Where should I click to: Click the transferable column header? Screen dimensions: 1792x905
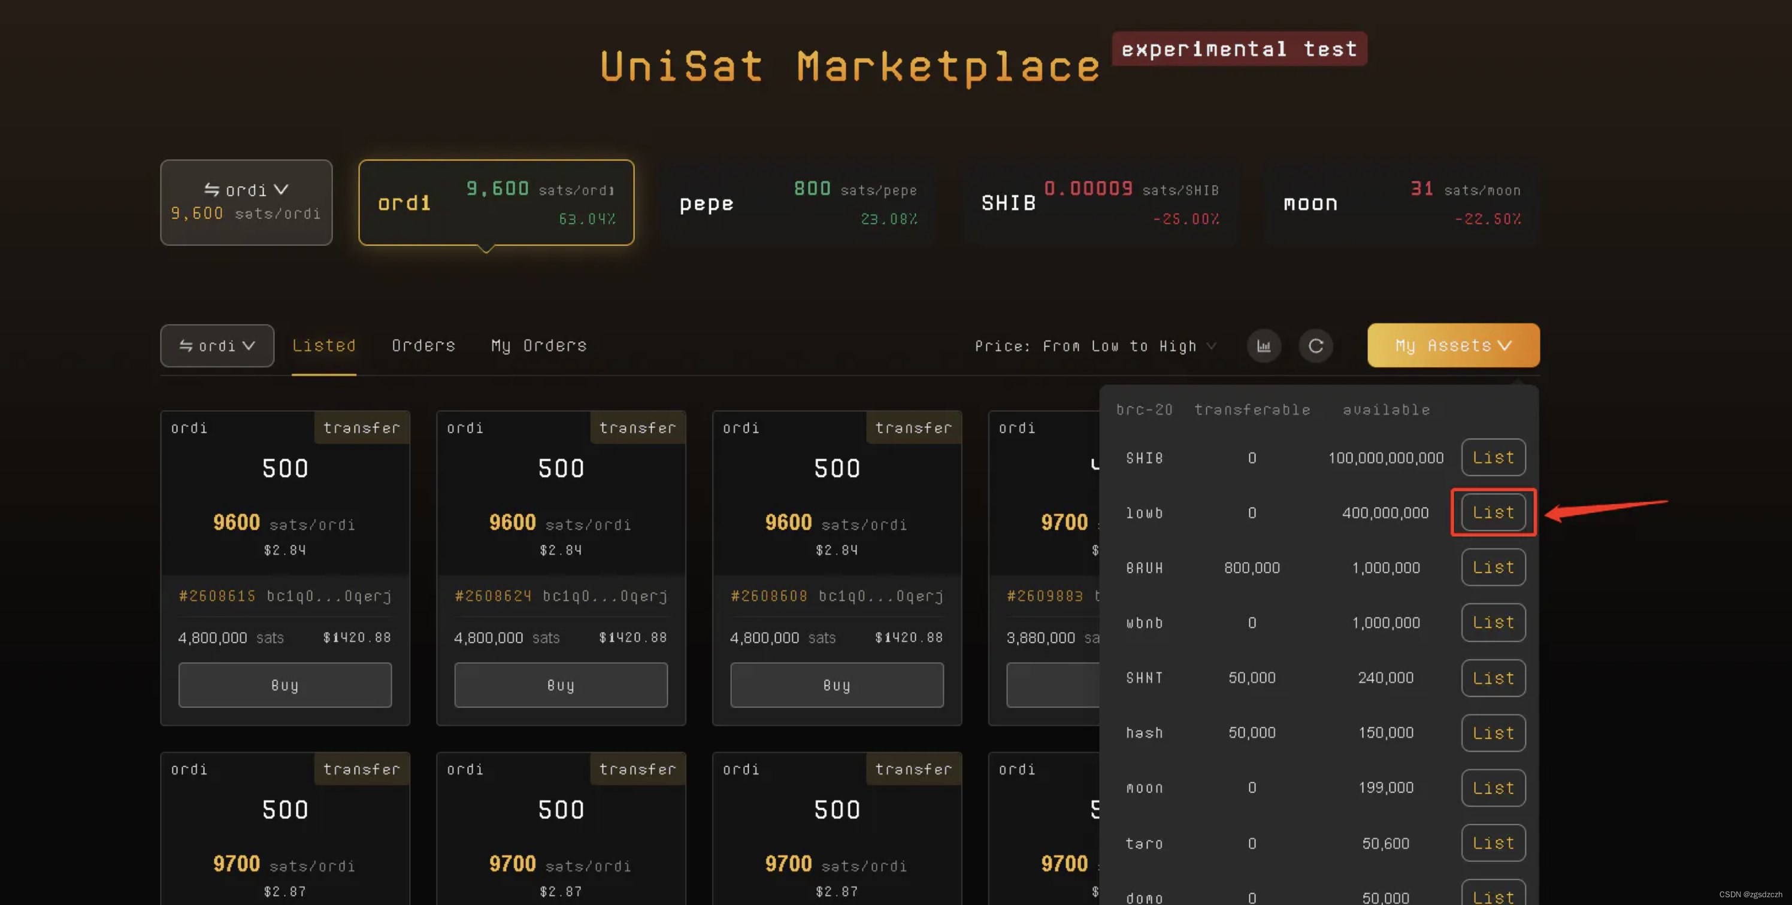pos(1252,409)
